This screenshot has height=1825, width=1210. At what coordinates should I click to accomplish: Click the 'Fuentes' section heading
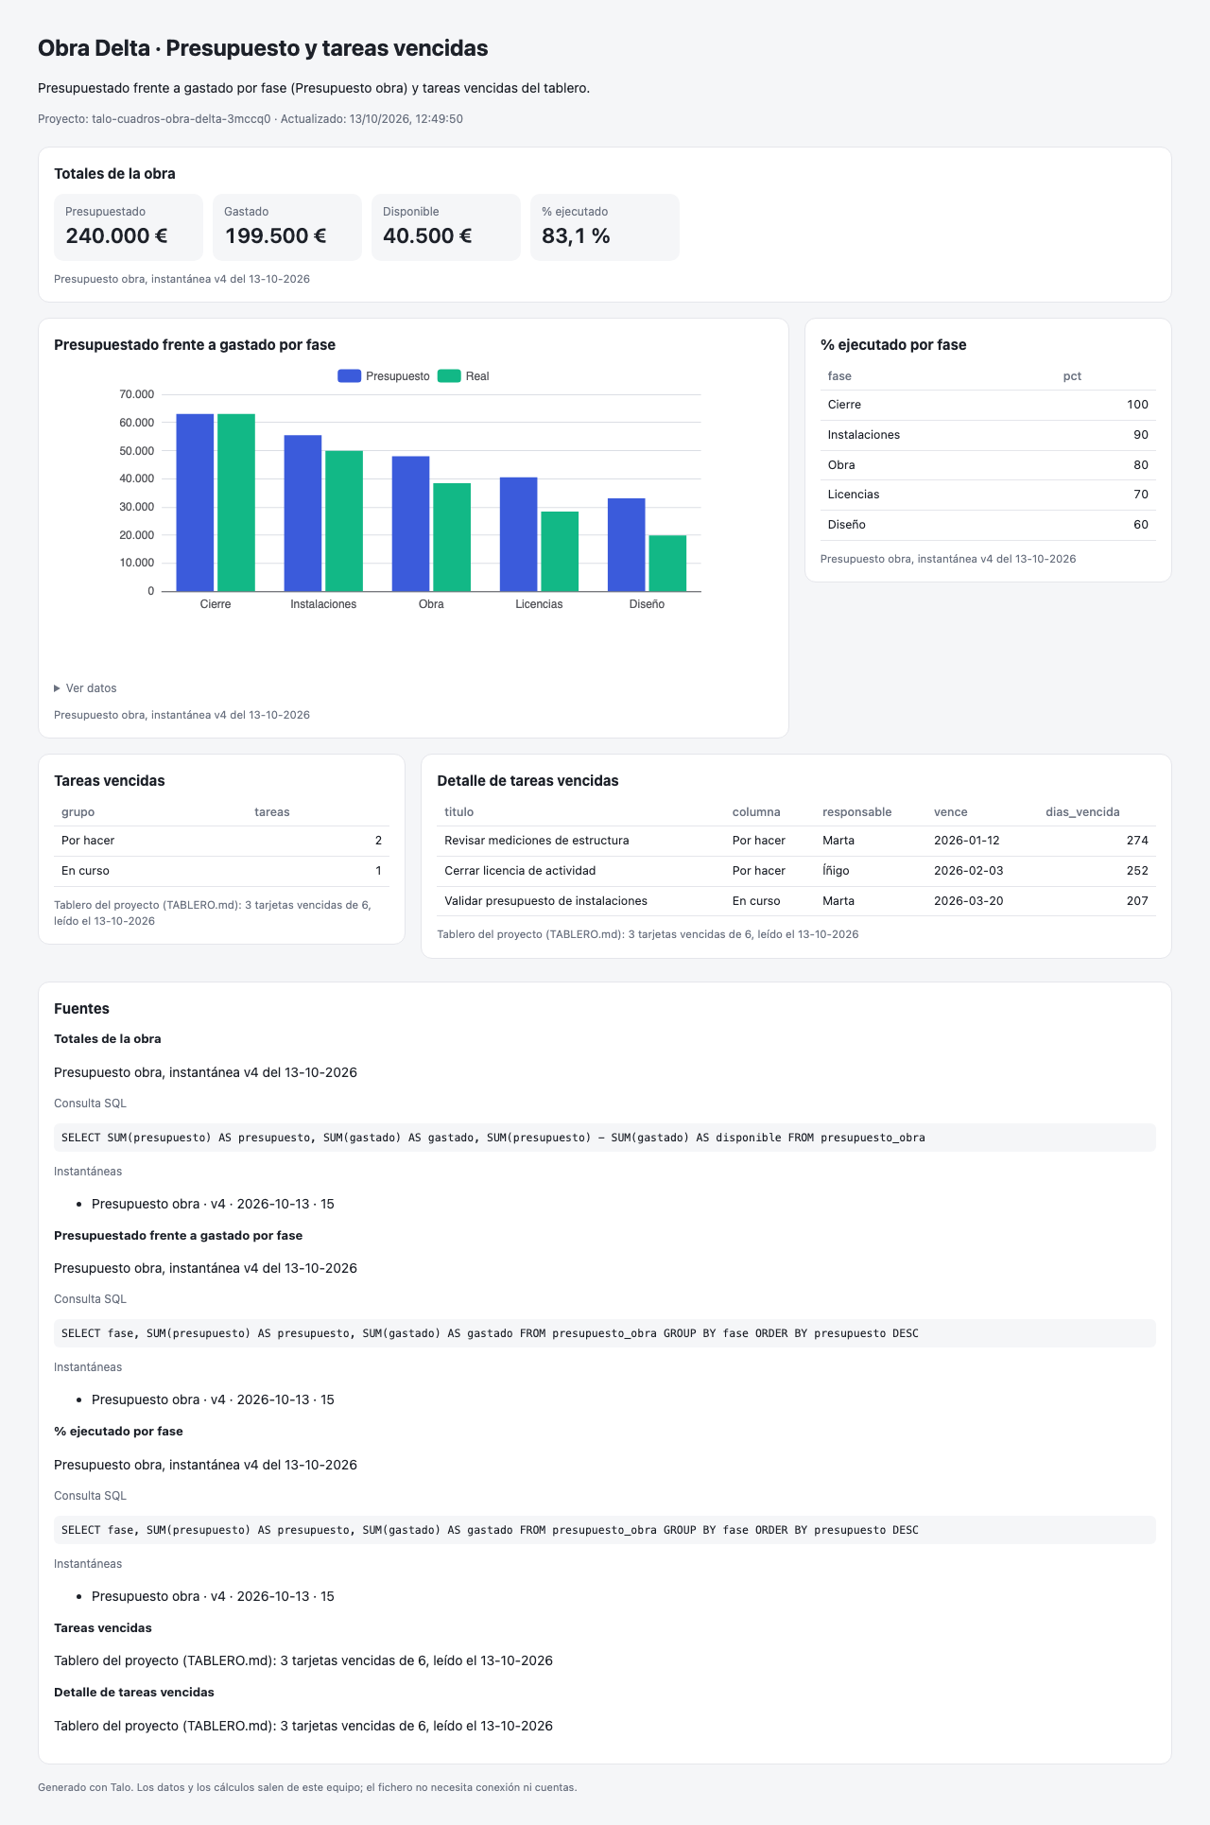(x=82, y=1009)
